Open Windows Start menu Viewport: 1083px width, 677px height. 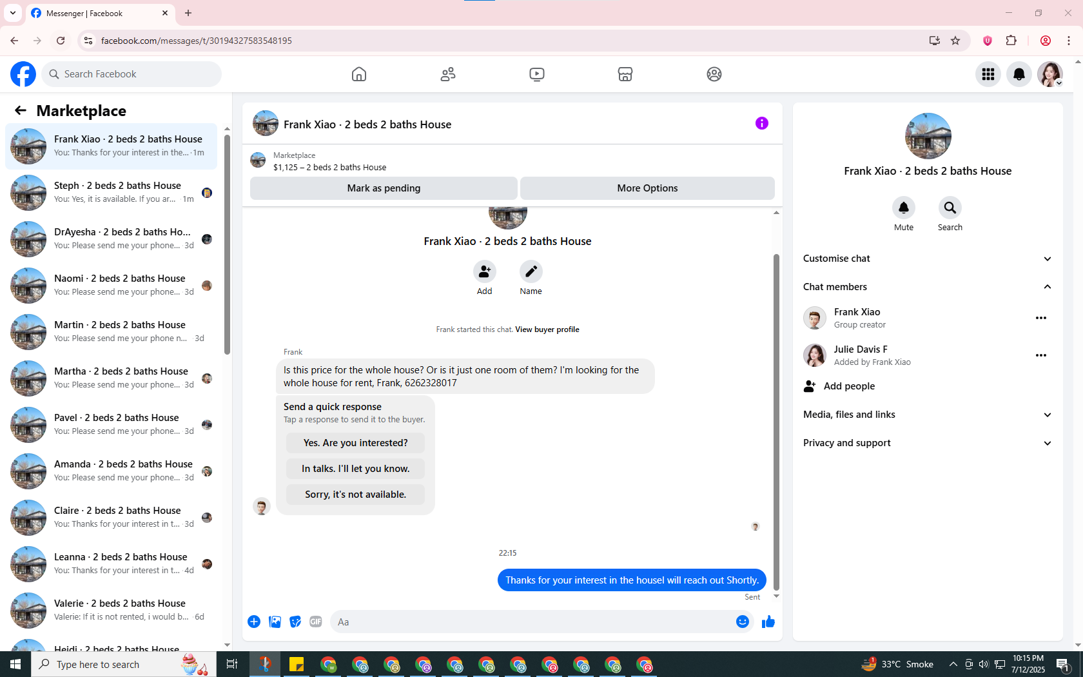[x=15, y=664]
